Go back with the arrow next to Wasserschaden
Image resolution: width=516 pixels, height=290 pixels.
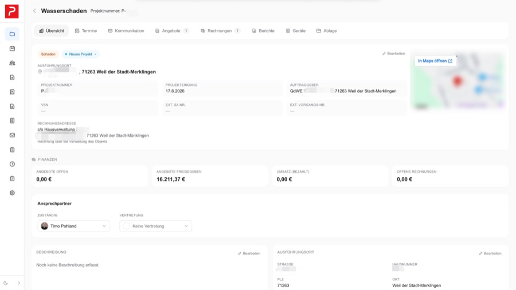coord(34,11)
